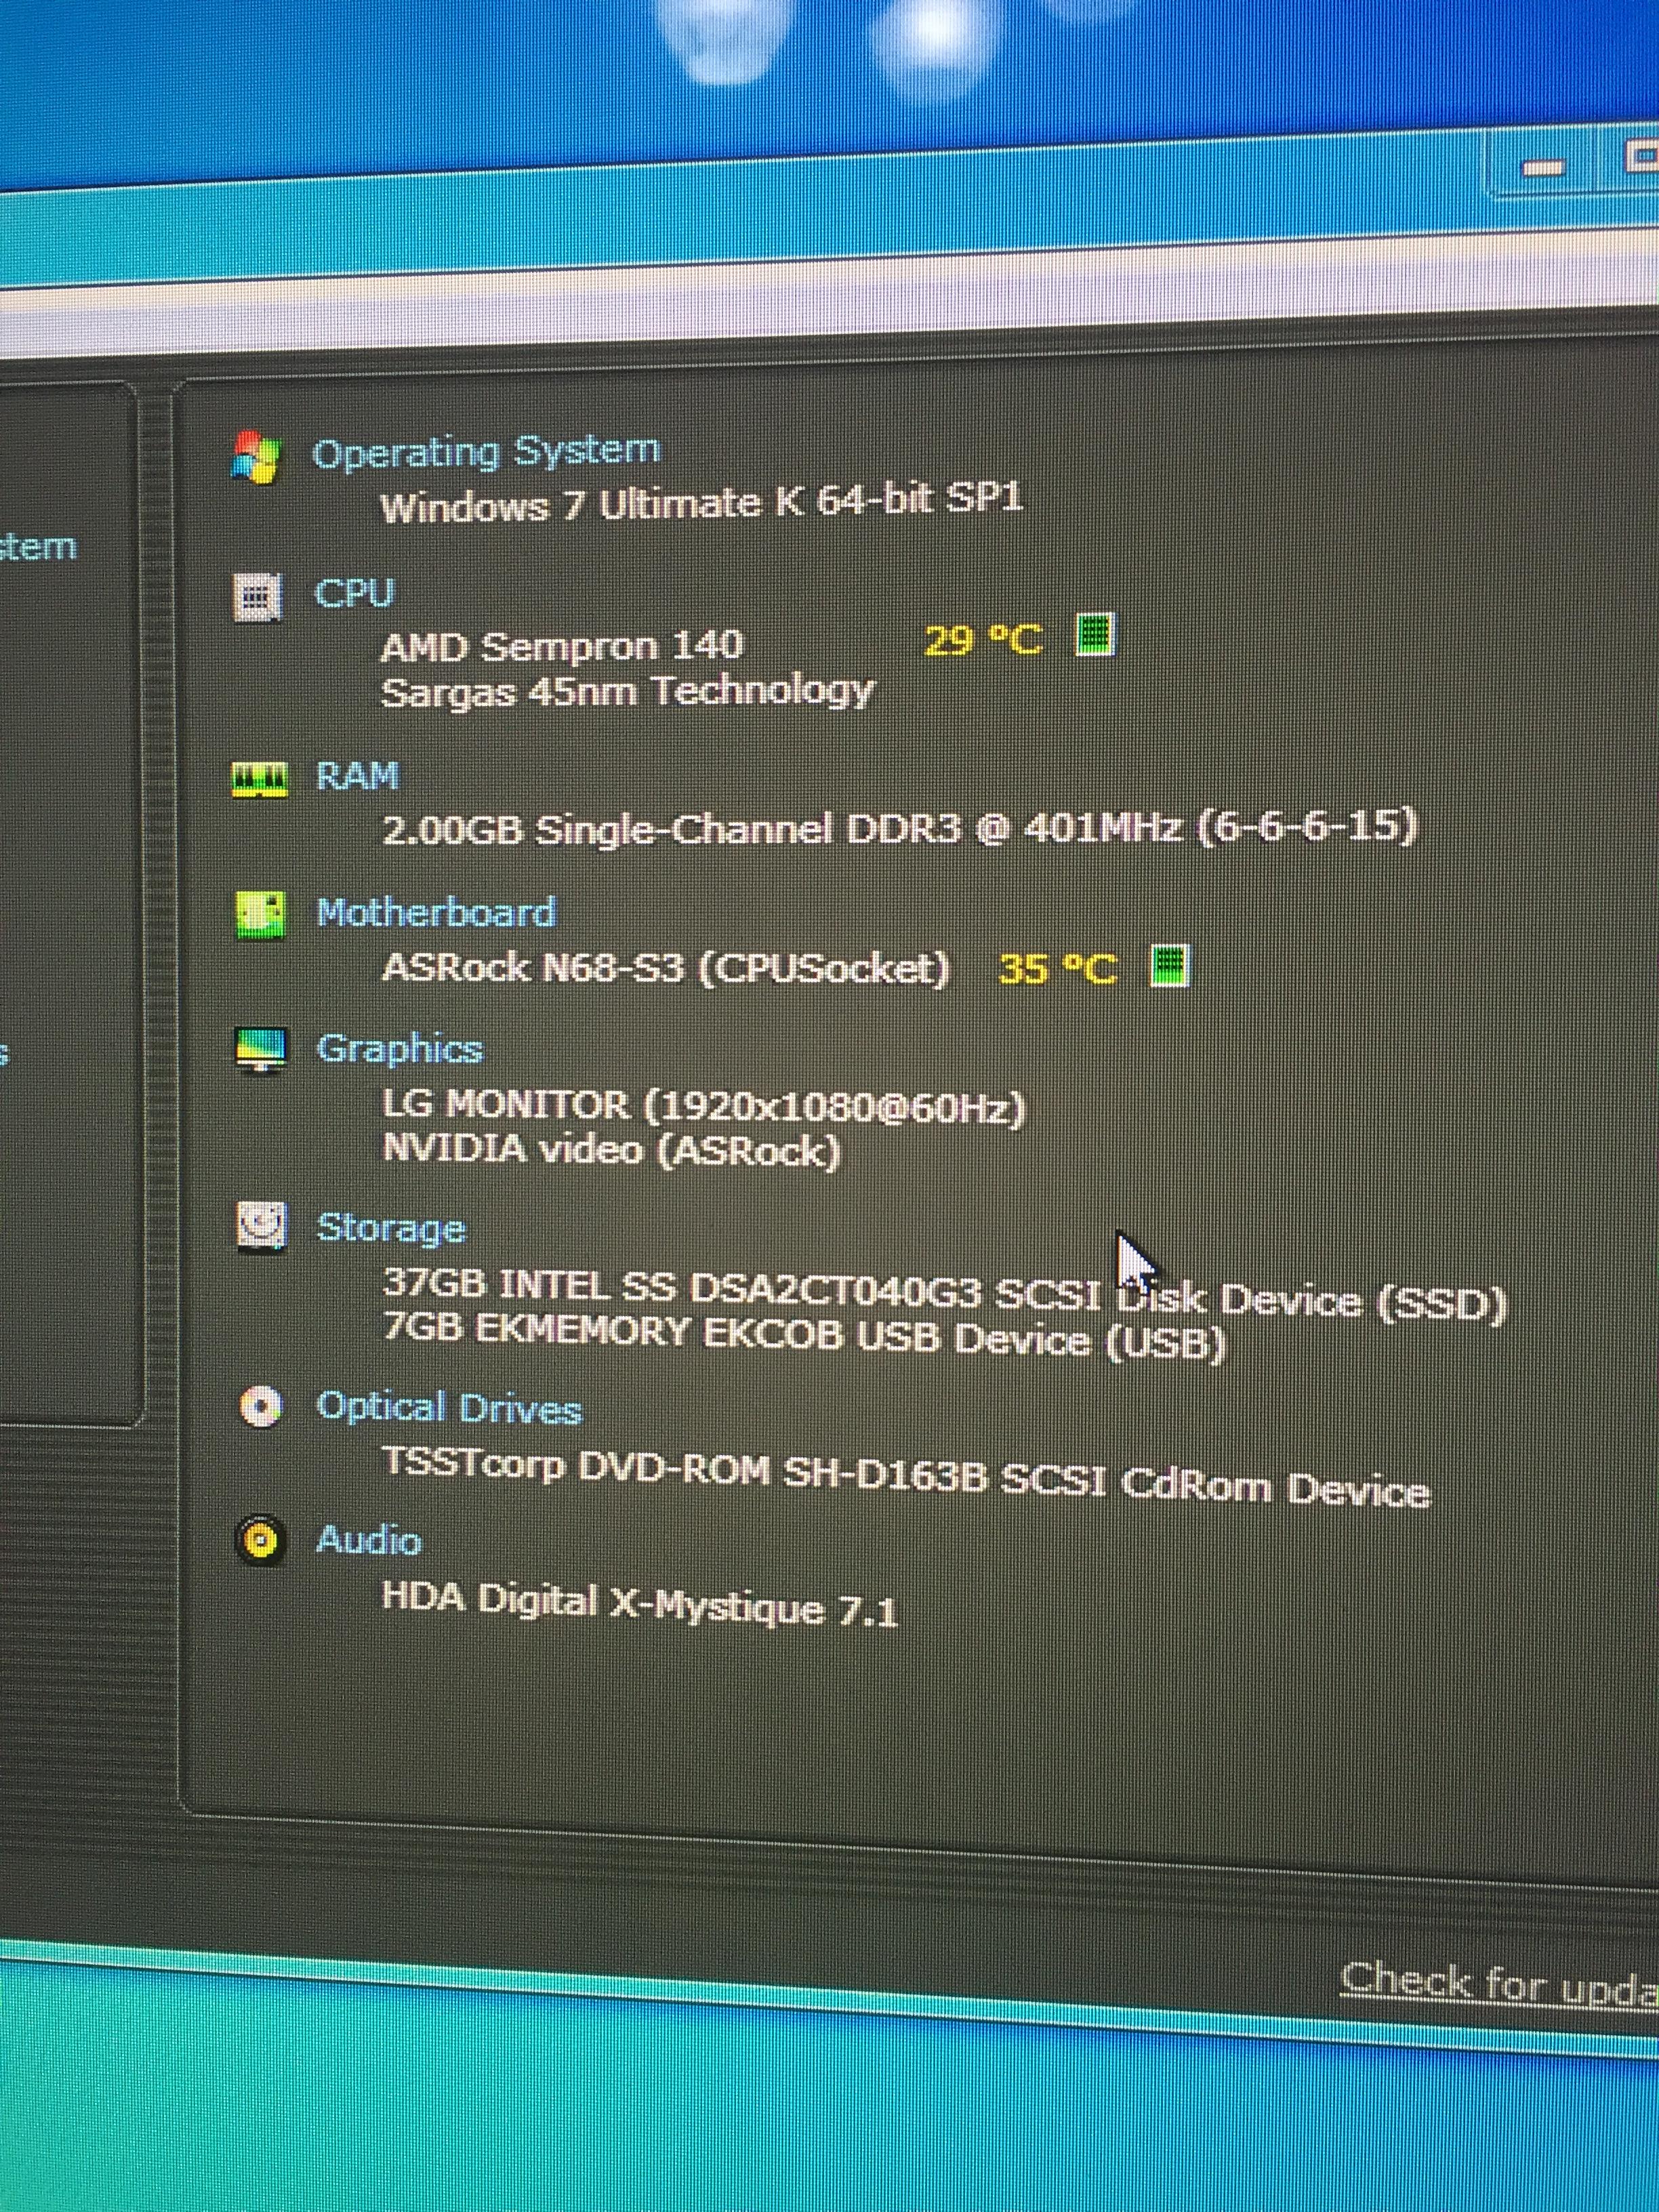The height and width of the screenshot is (2212, 1659).
Task: Click the Operating System Windows flag icon
Action: coord(256,458)
